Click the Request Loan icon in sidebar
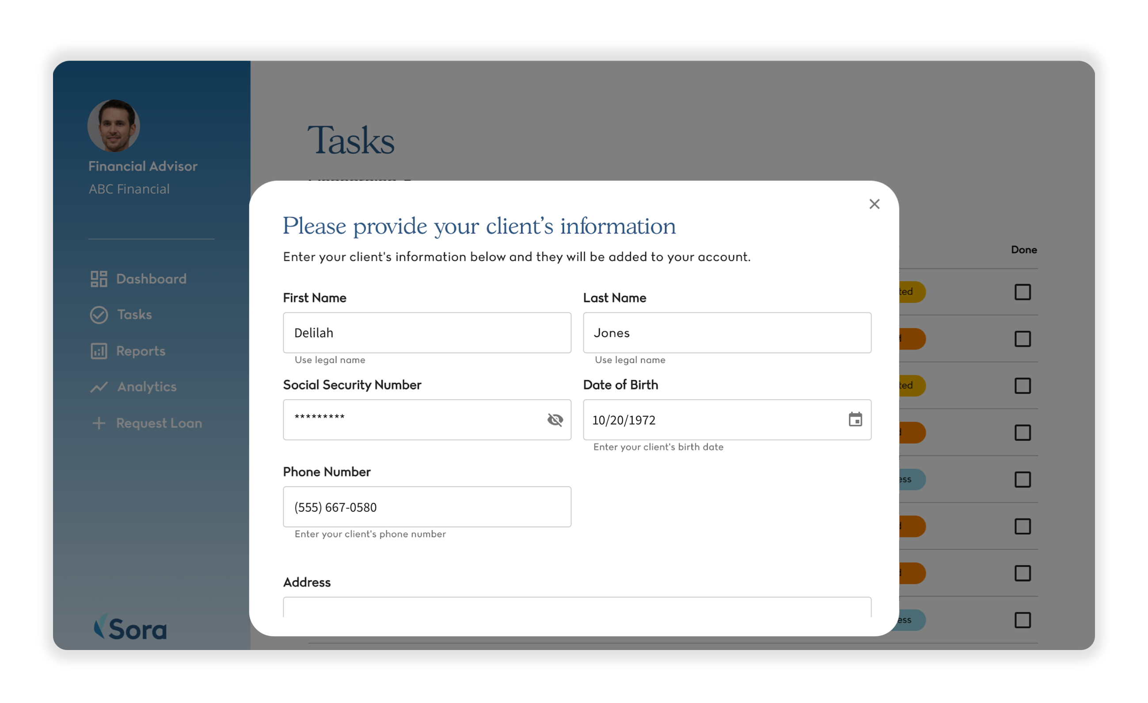 coord(99,422)
